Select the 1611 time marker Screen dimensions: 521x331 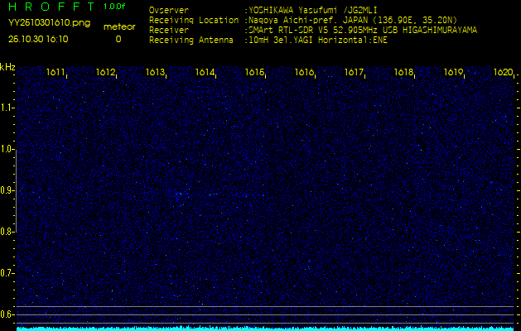(56, 73)
